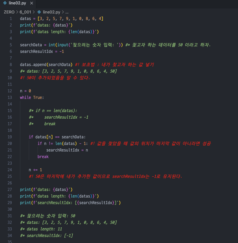Click the line print(f'datas: {datas}') on line 2

pos(46,25)
